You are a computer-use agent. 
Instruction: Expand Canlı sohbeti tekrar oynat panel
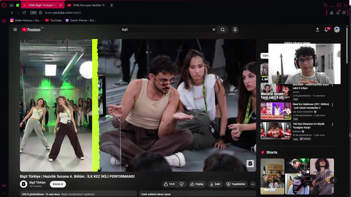coord(198,194)
